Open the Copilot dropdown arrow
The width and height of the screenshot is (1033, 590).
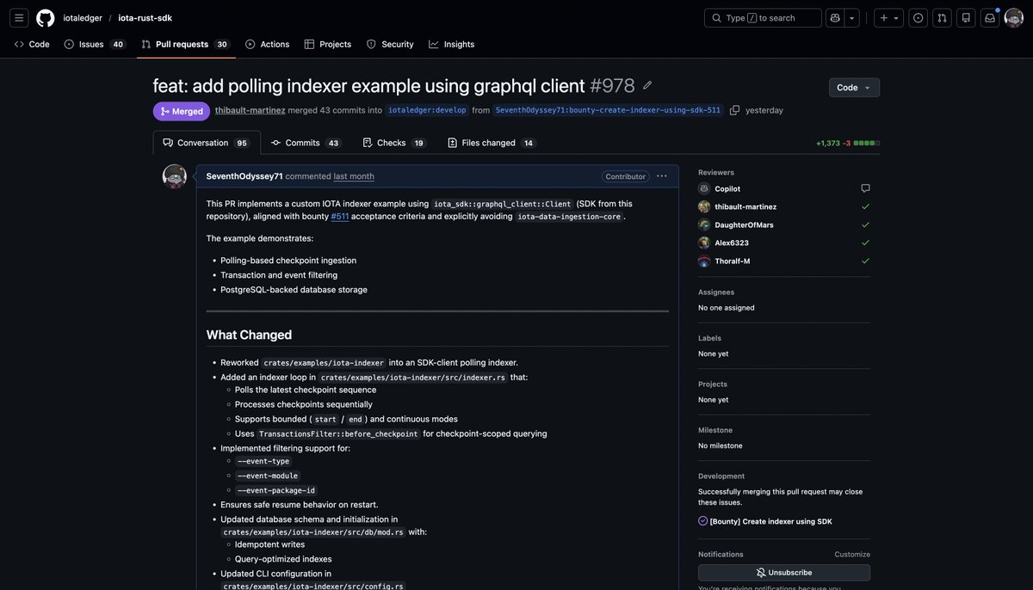(x=851, y=18)
